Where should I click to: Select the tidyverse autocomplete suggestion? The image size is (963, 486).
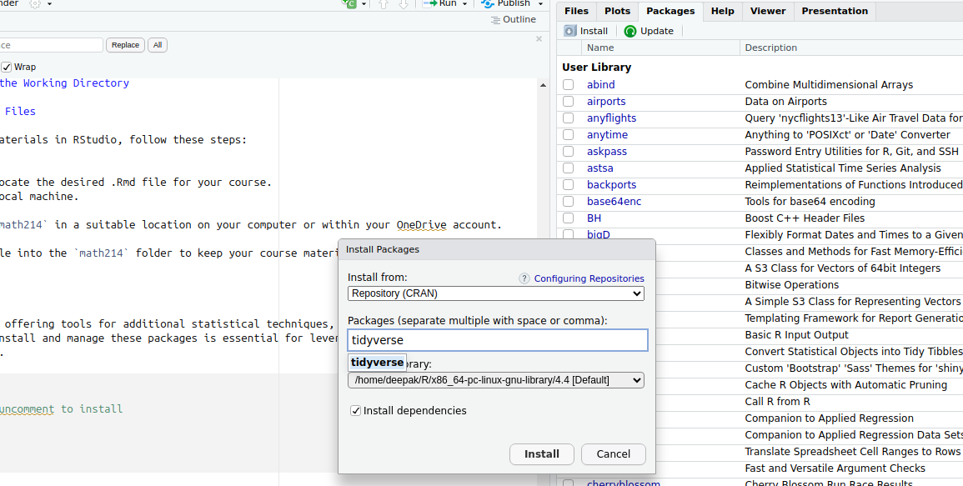click(377, 362)
